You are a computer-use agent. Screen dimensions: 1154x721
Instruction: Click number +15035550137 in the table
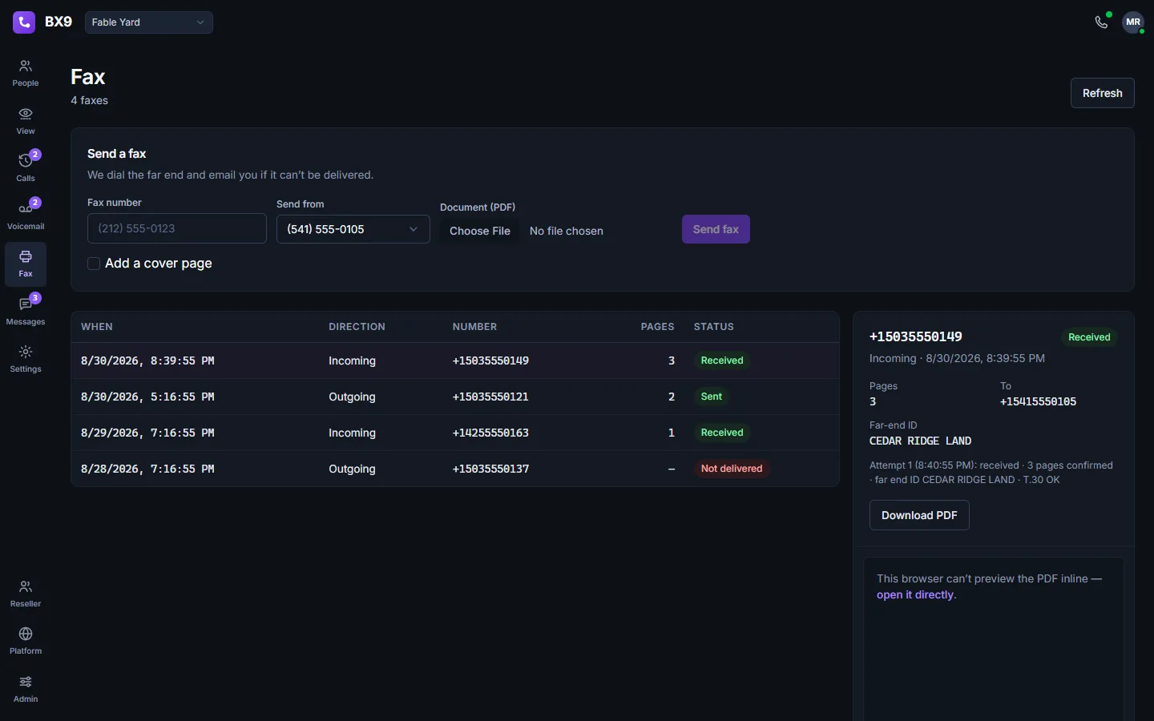(x=490, y=469)
